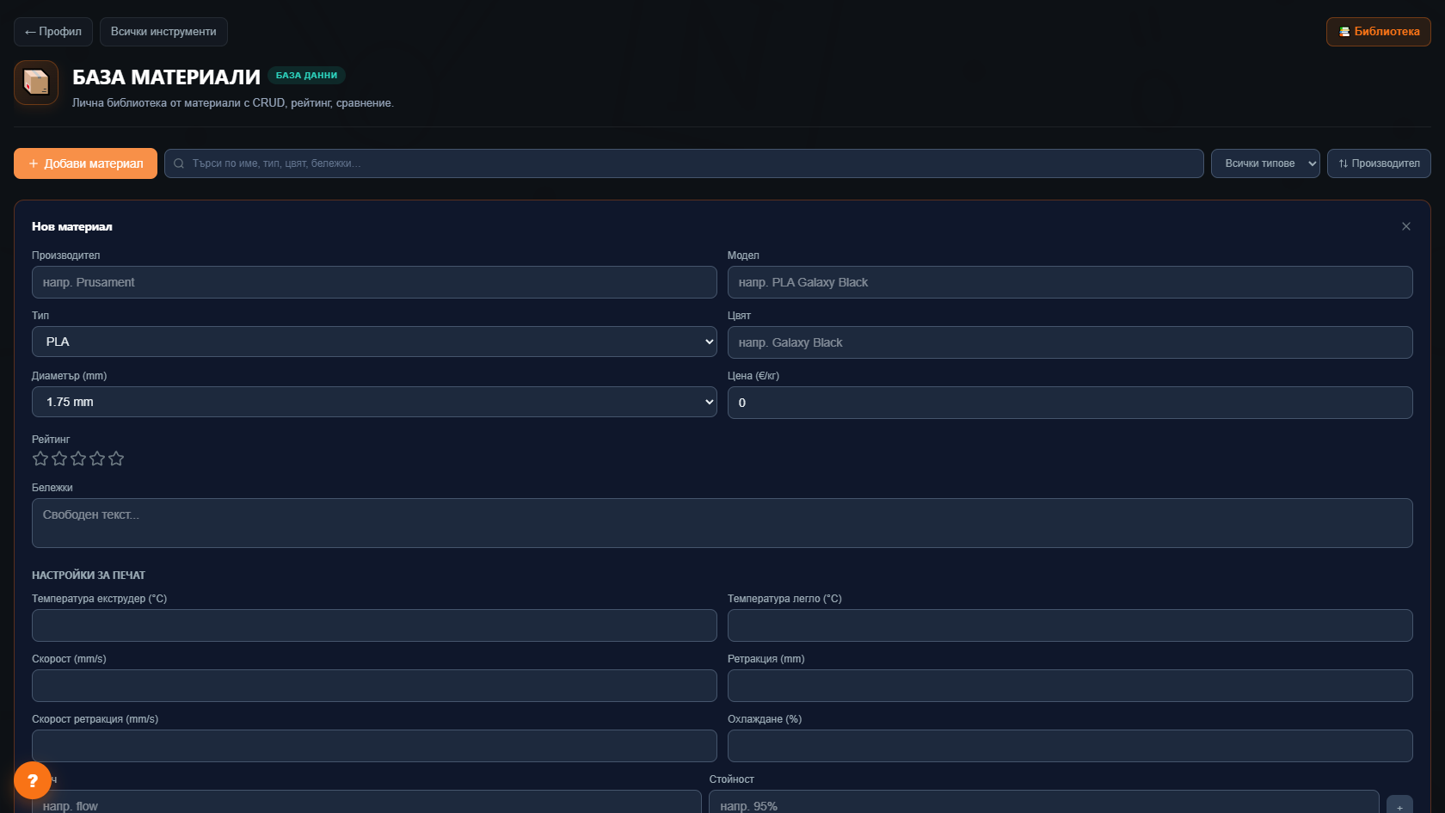Focus the Производител input field
This screenshot has height=813, width=1445.
pos(374,282)
